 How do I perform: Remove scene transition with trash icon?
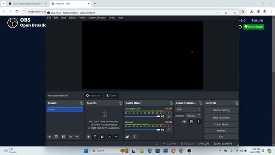[191, 121]
